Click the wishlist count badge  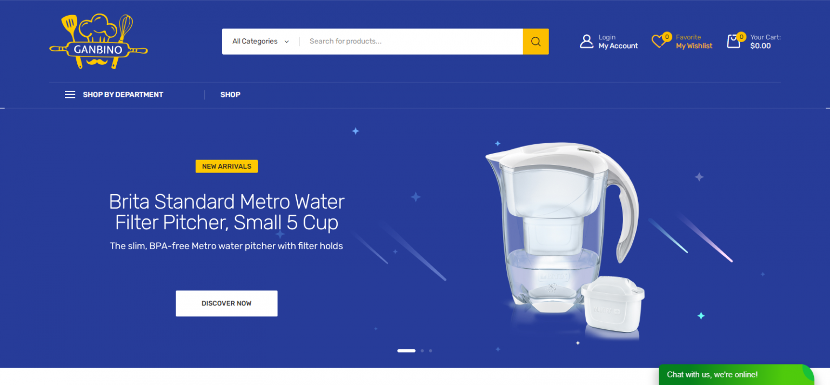point(667,37)
